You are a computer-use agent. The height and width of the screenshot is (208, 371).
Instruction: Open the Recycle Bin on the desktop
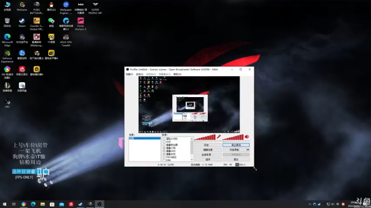pos(7,23)
